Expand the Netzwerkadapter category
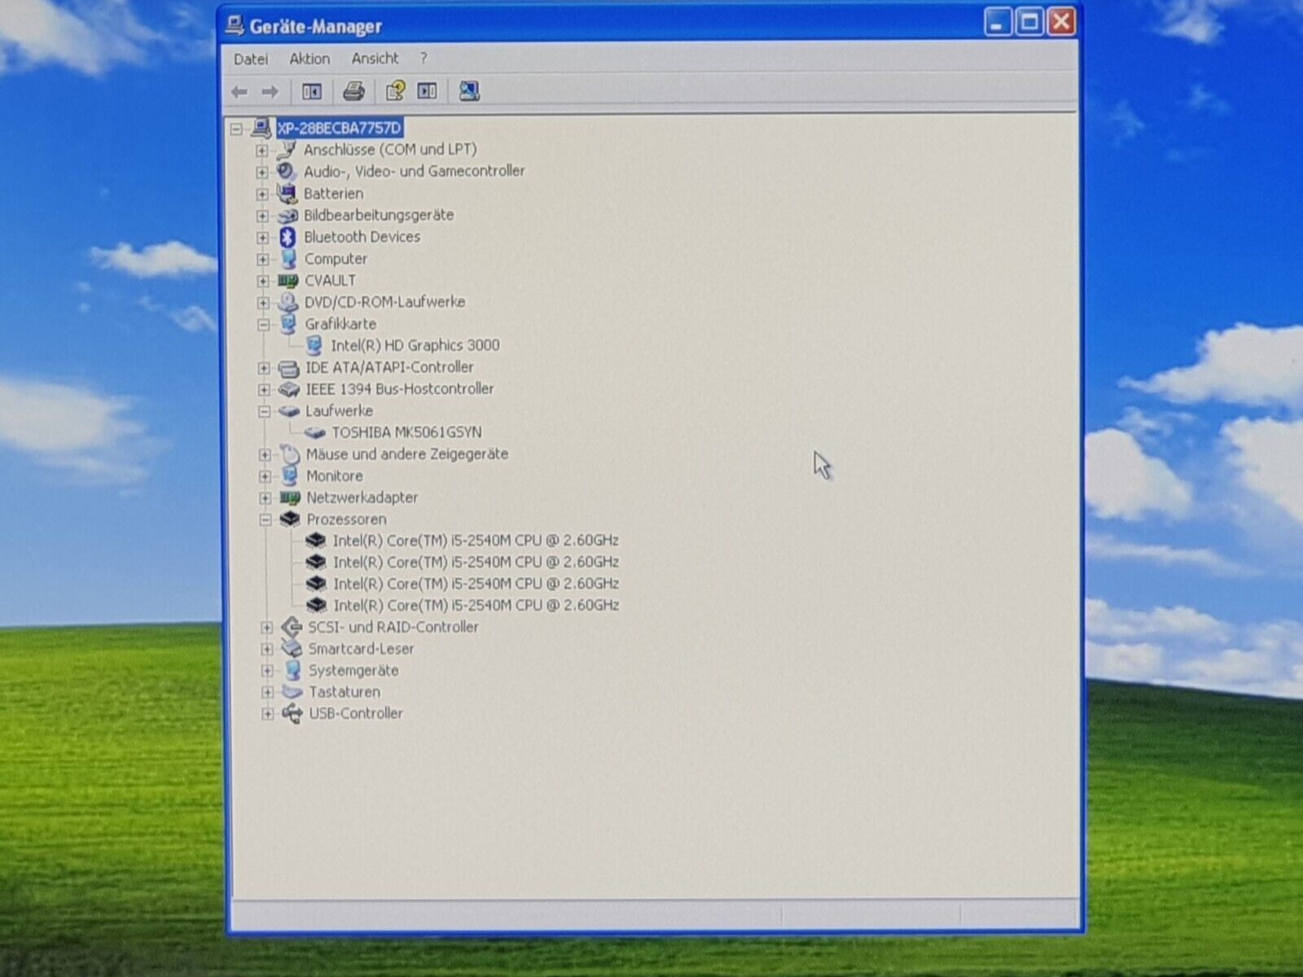This screenshot has height=977, width=1303. [x=265, y=497]
